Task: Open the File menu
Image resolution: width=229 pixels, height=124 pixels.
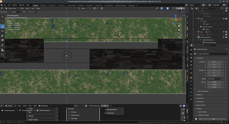Action: pyautogui.click(x=5, y=5)
